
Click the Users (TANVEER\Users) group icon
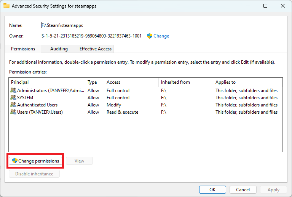(x=13, y=112)
